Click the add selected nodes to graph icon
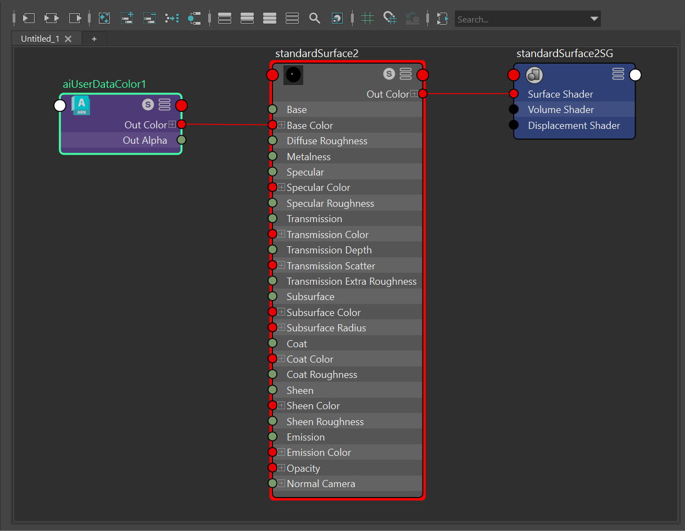Viewport: 685px width, 531px height. (x=127, y=19)
